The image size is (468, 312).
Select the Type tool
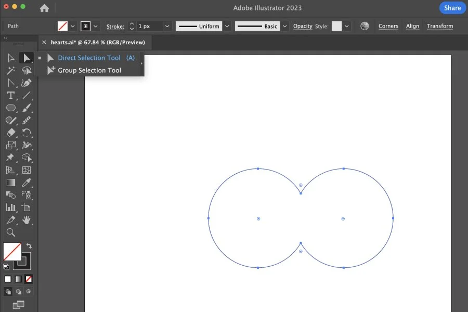[x=11, y=95]
